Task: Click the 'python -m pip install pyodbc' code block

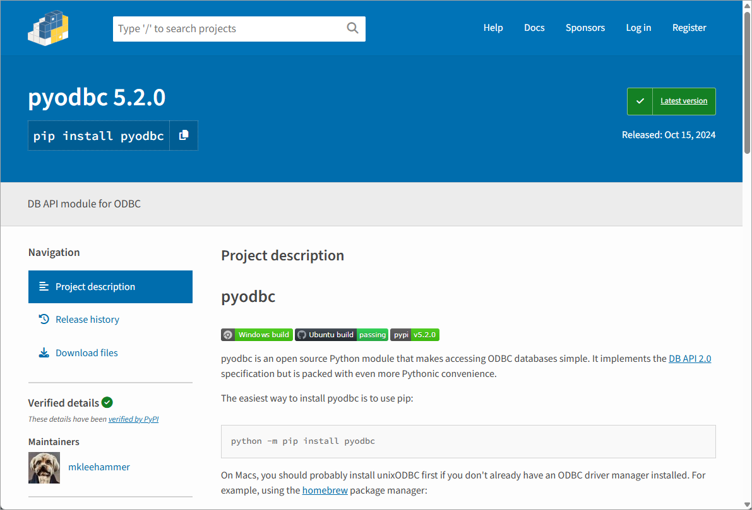Action: 468,441
